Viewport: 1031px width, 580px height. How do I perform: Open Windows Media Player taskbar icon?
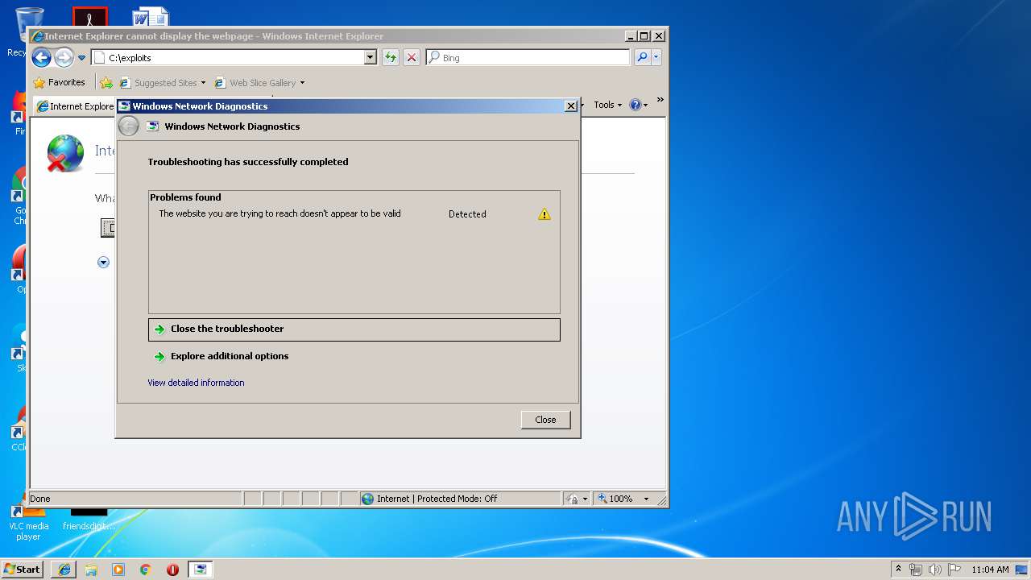click(118, 570)
